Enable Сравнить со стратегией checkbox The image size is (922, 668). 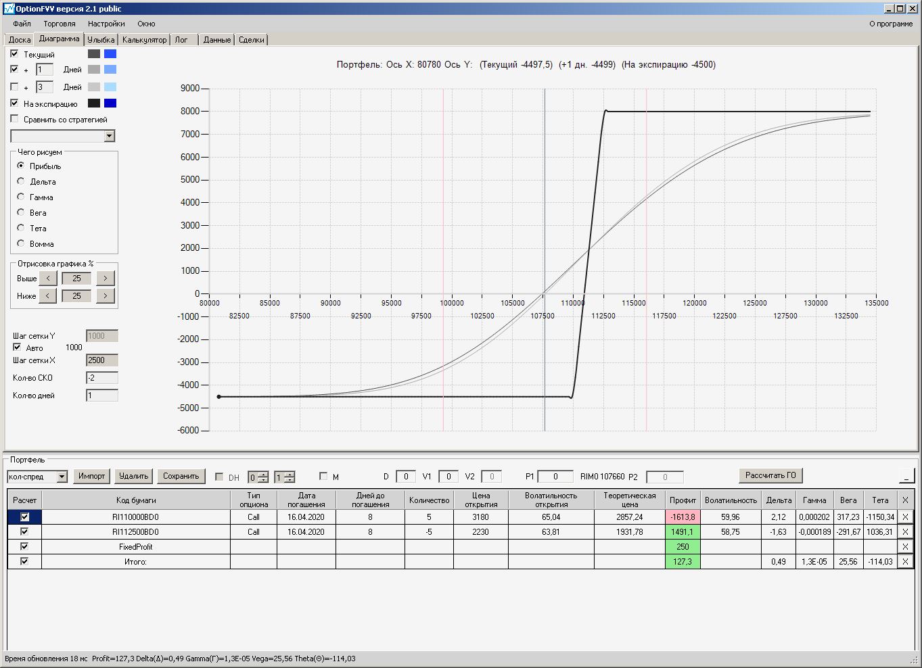15,119
